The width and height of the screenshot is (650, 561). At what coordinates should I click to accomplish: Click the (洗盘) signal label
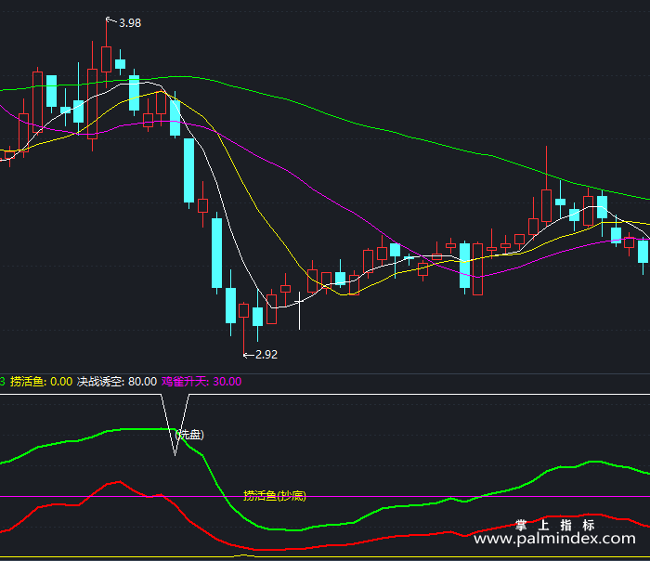(x=189, y=435)
